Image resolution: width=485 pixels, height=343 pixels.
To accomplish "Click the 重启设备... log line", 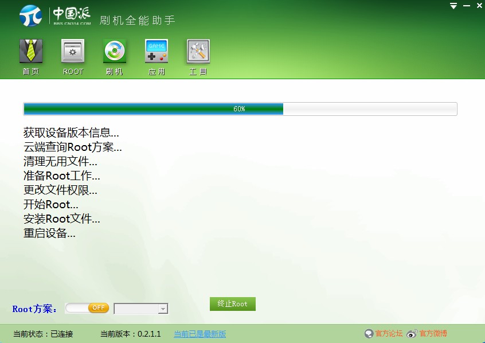I will click(49, 233).
